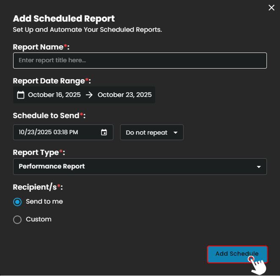Focus the Report Name text field
Viewport: 280px width, 276px height.
click(x=140, y=61)
